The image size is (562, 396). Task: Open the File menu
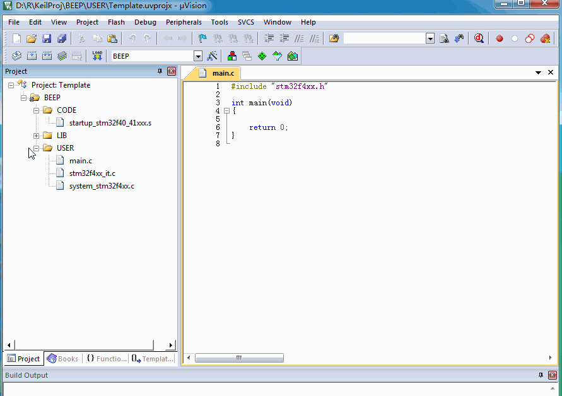(14, 22)
